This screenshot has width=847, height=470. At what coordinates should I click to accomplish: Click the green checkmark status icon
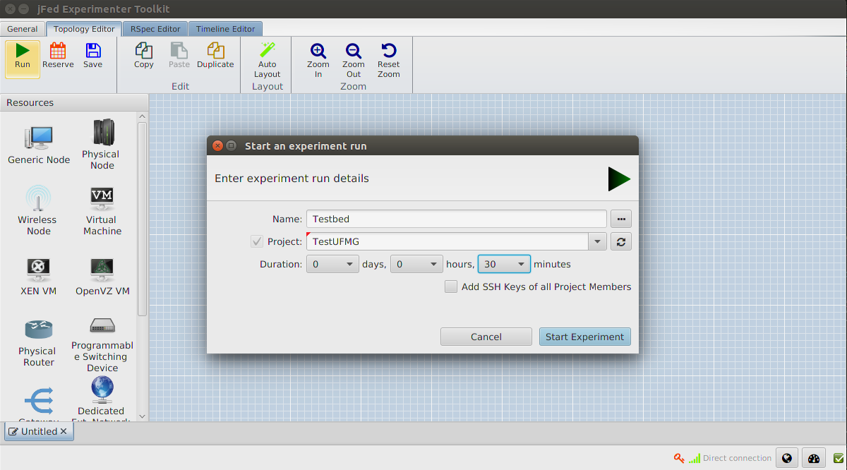coord(839,458)
